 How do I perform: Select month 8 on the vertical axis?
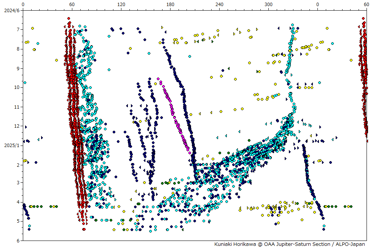point(18,49)
